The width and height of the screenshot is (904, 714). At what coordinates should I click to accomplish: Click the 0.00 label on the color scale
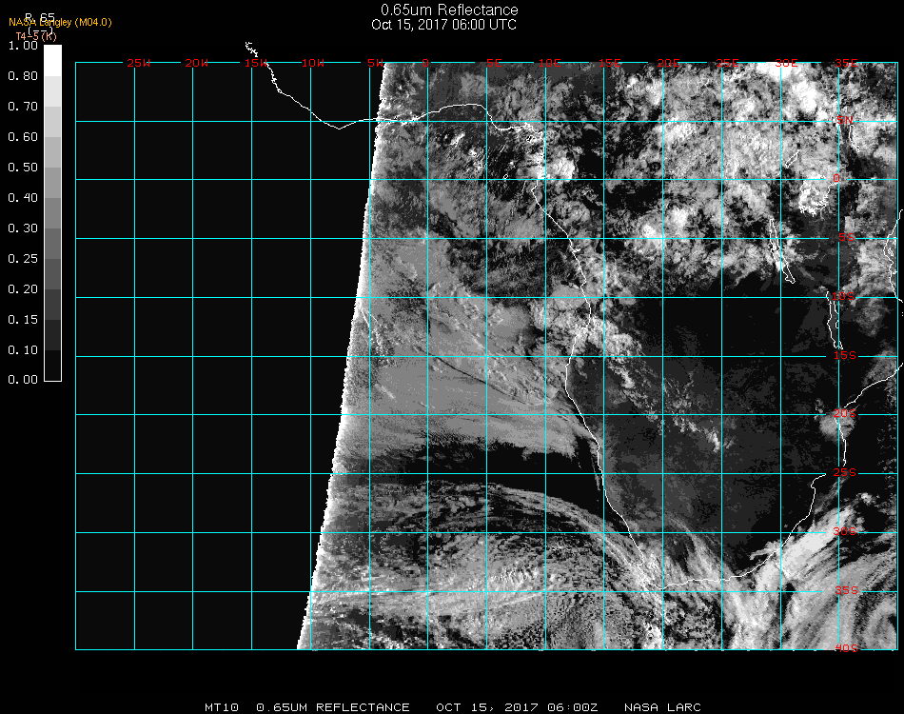point(22,380)
